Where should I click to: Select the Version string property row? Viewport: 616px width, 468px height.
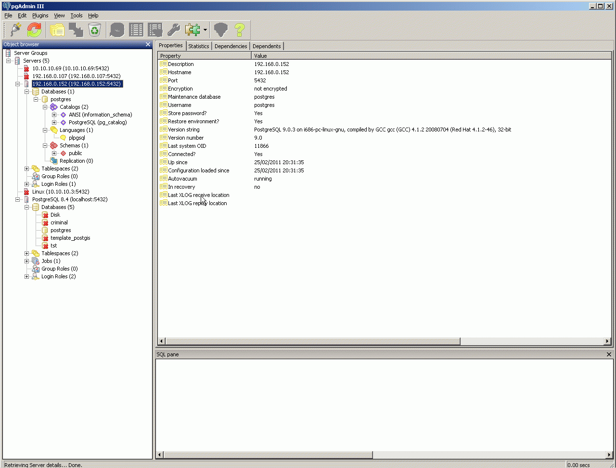385,130
